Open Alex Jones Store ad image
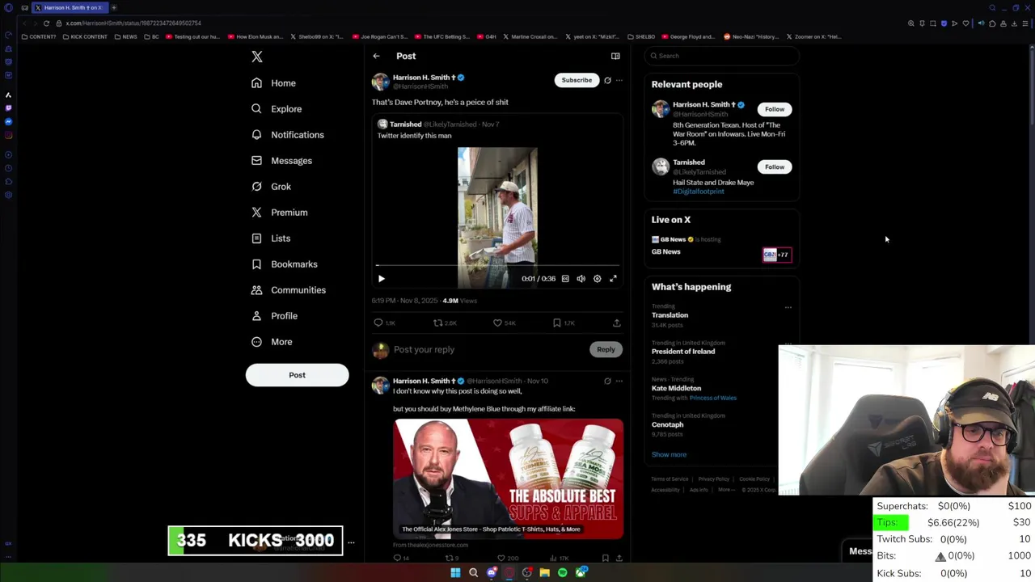The image size is (1035, 582). 508,479
